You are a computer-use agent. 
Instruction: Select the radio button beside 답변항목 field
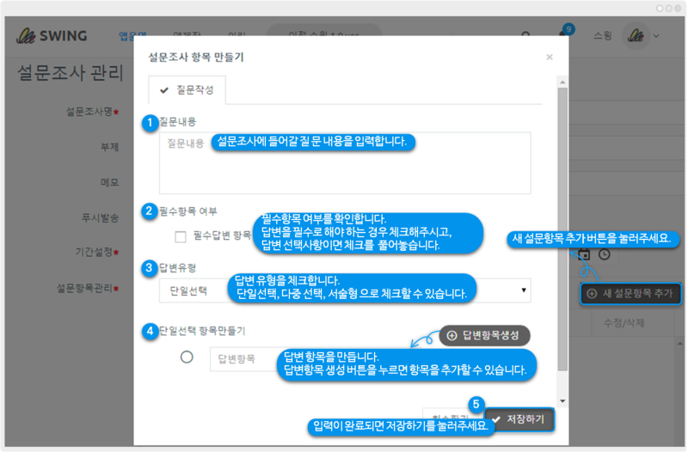pyautogui.click(x=187, y=357)
